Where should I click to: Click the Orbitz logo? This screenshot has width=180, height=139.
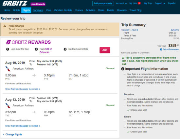click(15, 4)
